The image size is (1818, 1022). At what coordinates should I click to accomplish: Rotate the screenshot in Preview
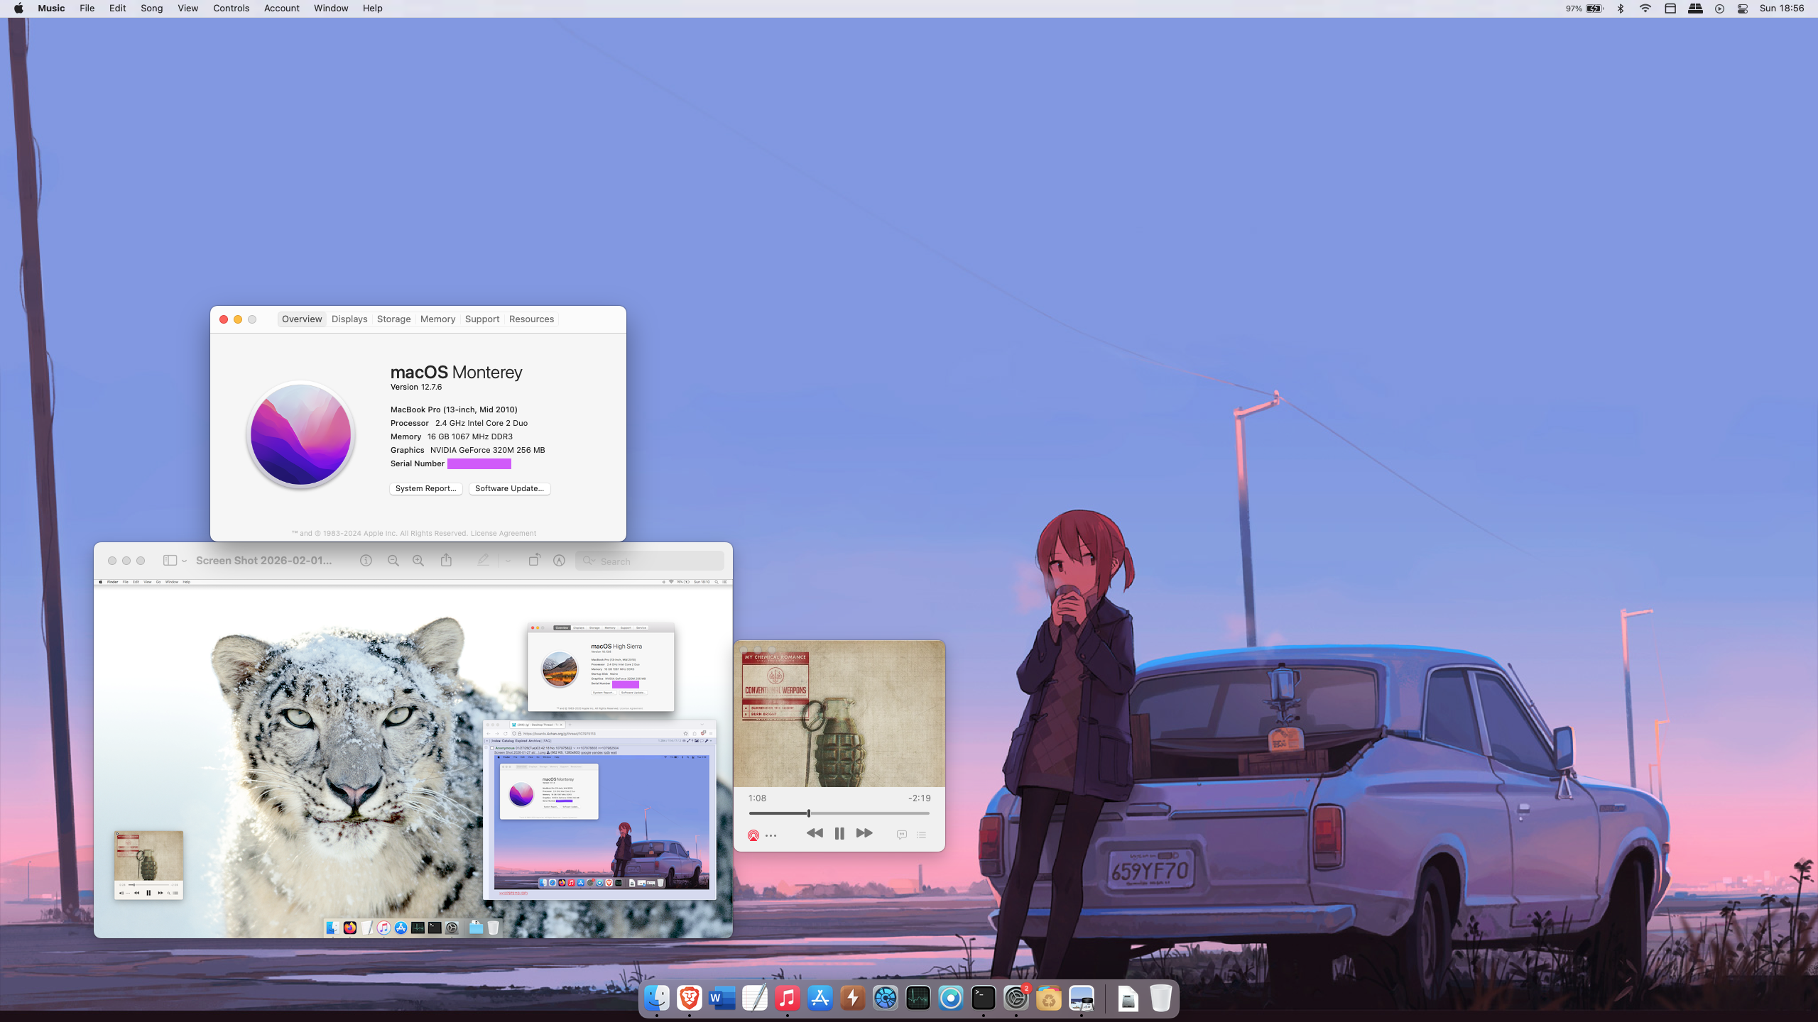coord(534,561)
